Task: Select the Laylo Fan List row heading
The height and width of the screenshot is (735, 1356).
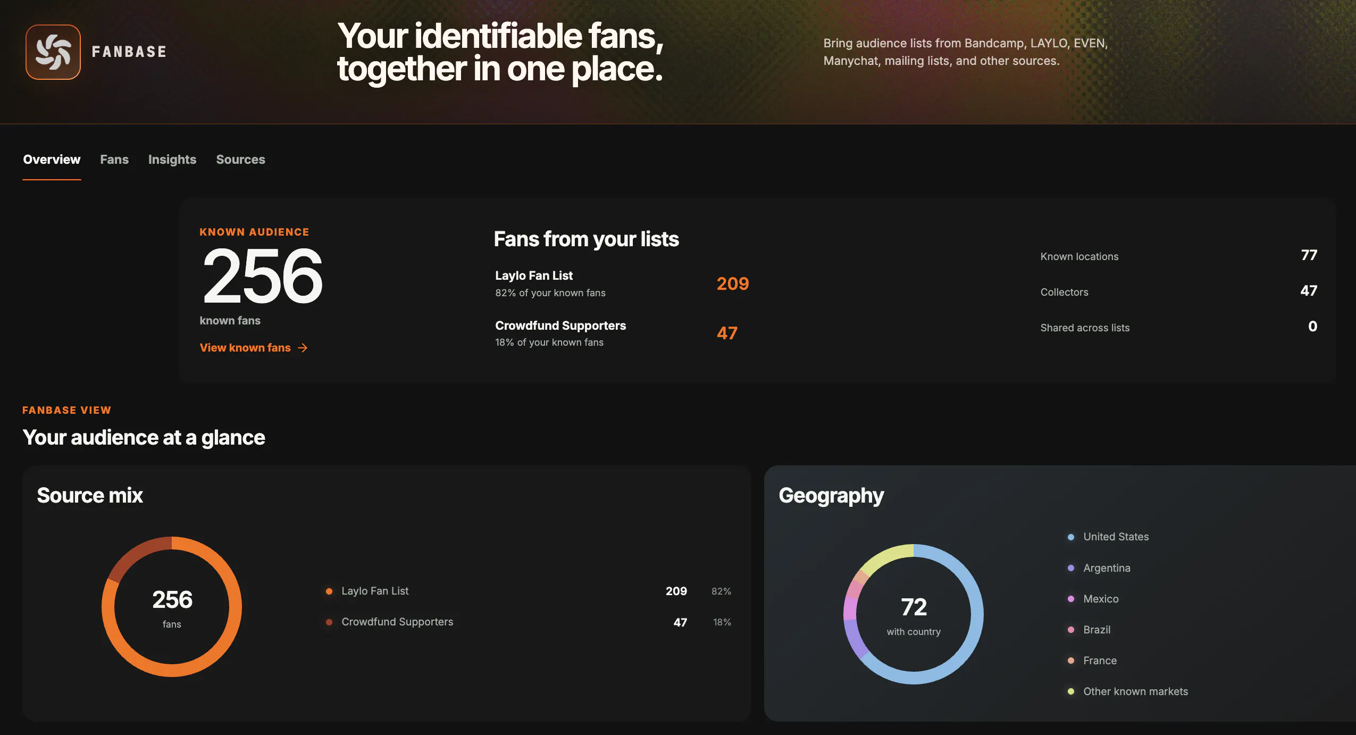Action: point(534,275)
